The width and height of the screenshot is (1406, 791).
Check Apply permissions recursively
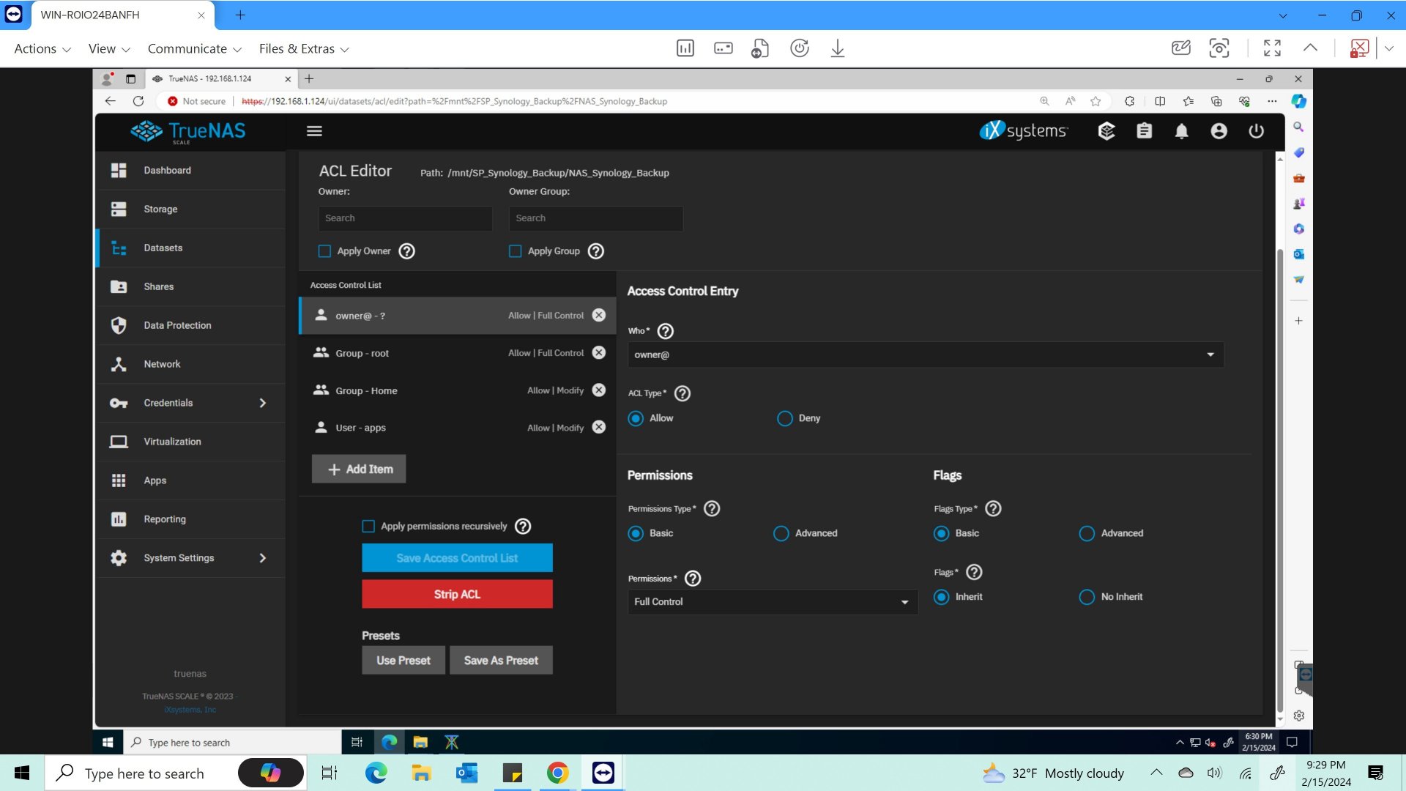pyautogui.click(x=368, y=527)
